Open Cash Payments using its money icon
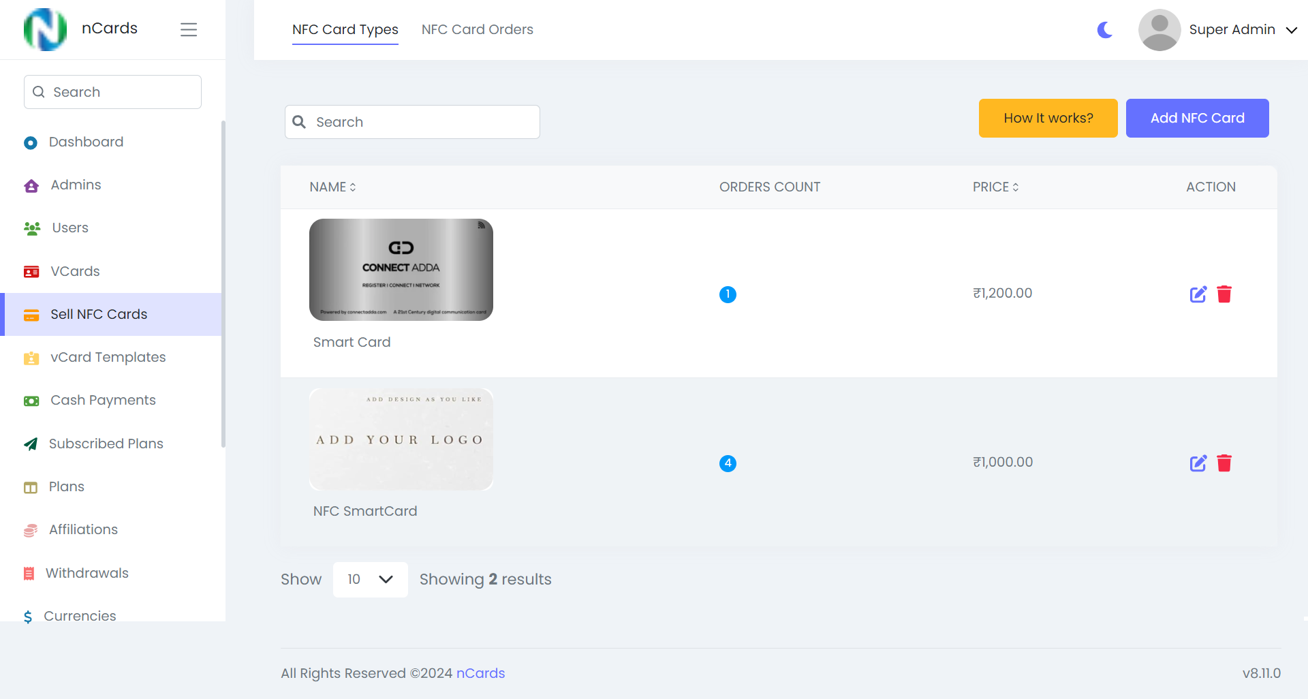The width and height of the screenshot is (1308, 699). pos(31,401)
